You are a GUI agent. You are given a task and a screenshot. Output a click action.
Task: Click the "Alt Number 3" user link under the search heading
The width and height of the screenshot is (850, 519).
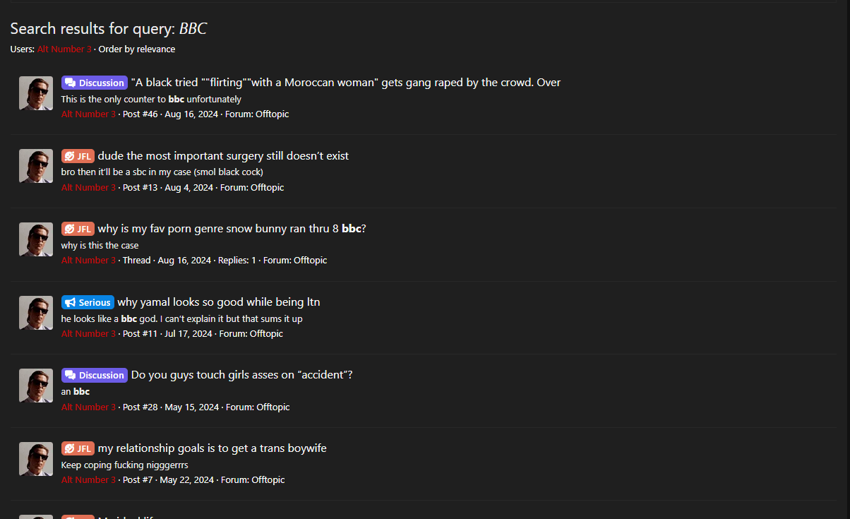point(64,49)
